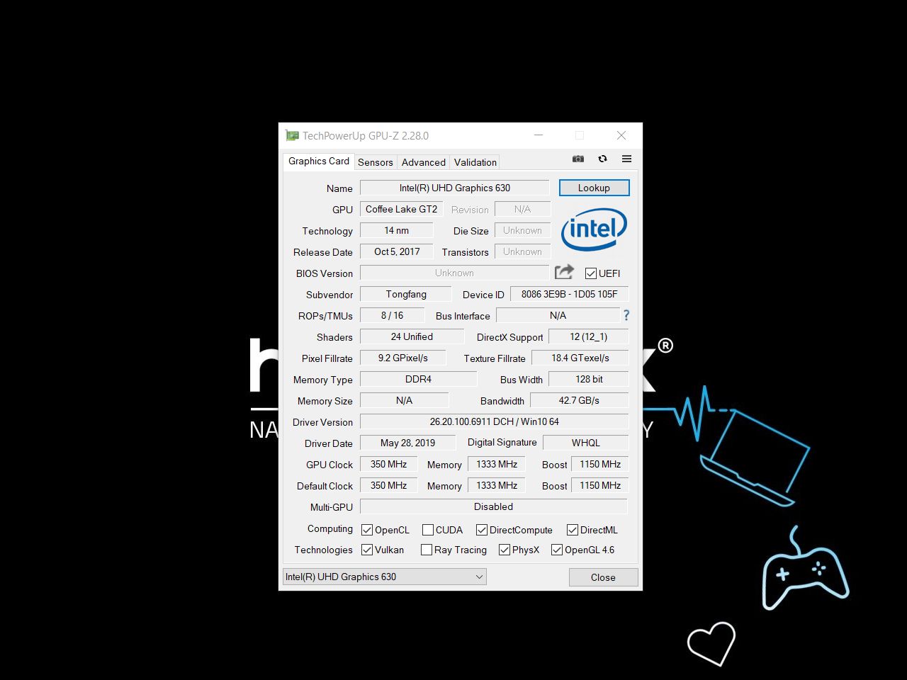The height and width of the screenshot is (680, 907).
Task: Click the Pixel Fillrate value 9.2 GPixel/s
Action: tap(403, 358)
